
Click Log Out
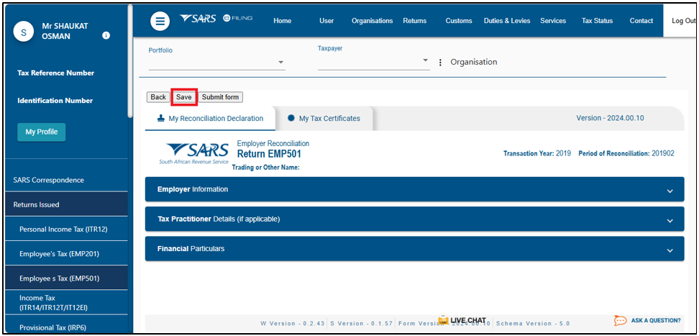point(681,21)
